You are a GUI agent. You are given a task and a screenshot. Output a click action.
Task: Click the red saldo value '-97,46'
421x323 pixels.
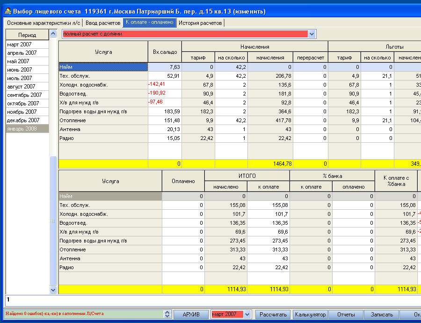(155, 102)
